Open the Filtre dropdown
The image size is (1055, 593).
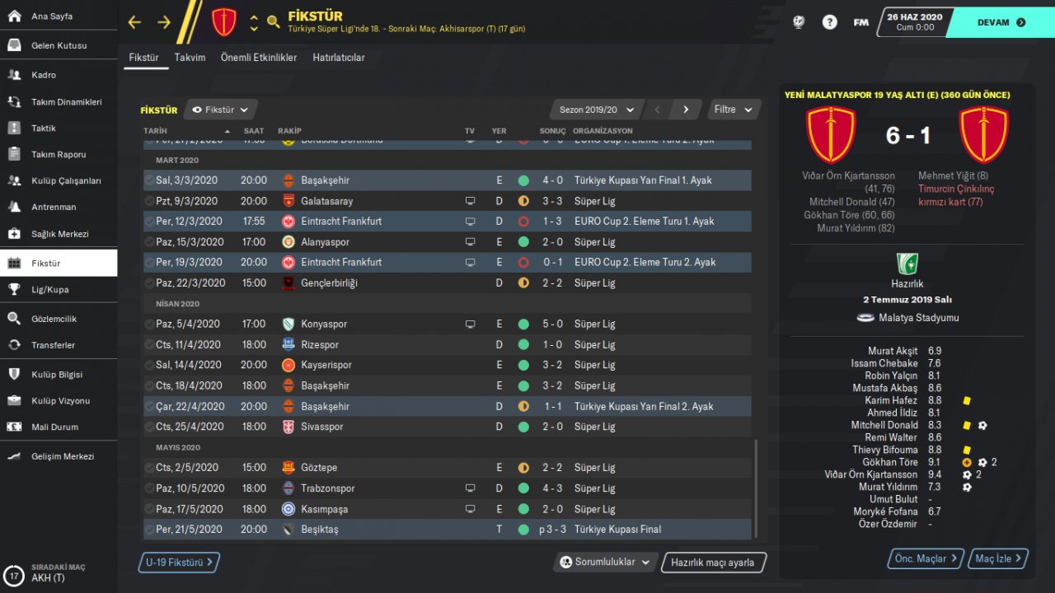pos(734,110)
